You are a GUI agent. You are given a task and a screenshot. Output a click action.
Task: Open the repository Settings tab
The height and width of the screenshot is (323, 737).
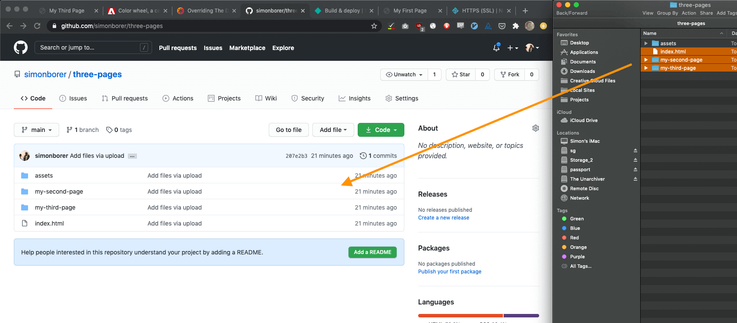[x=402, y=98]
